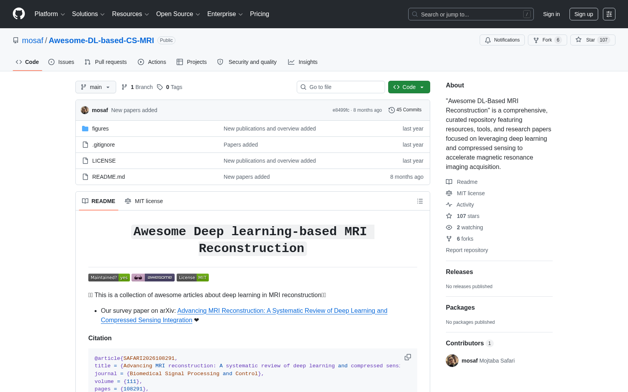Star this repository
The height and width of the screenshot is (392, 628).
[x=593, y=40]
